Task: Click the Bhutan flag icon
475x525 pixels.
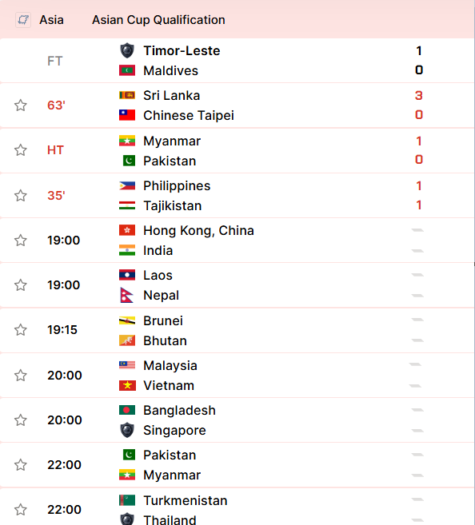Action: [x=127, y=340]
